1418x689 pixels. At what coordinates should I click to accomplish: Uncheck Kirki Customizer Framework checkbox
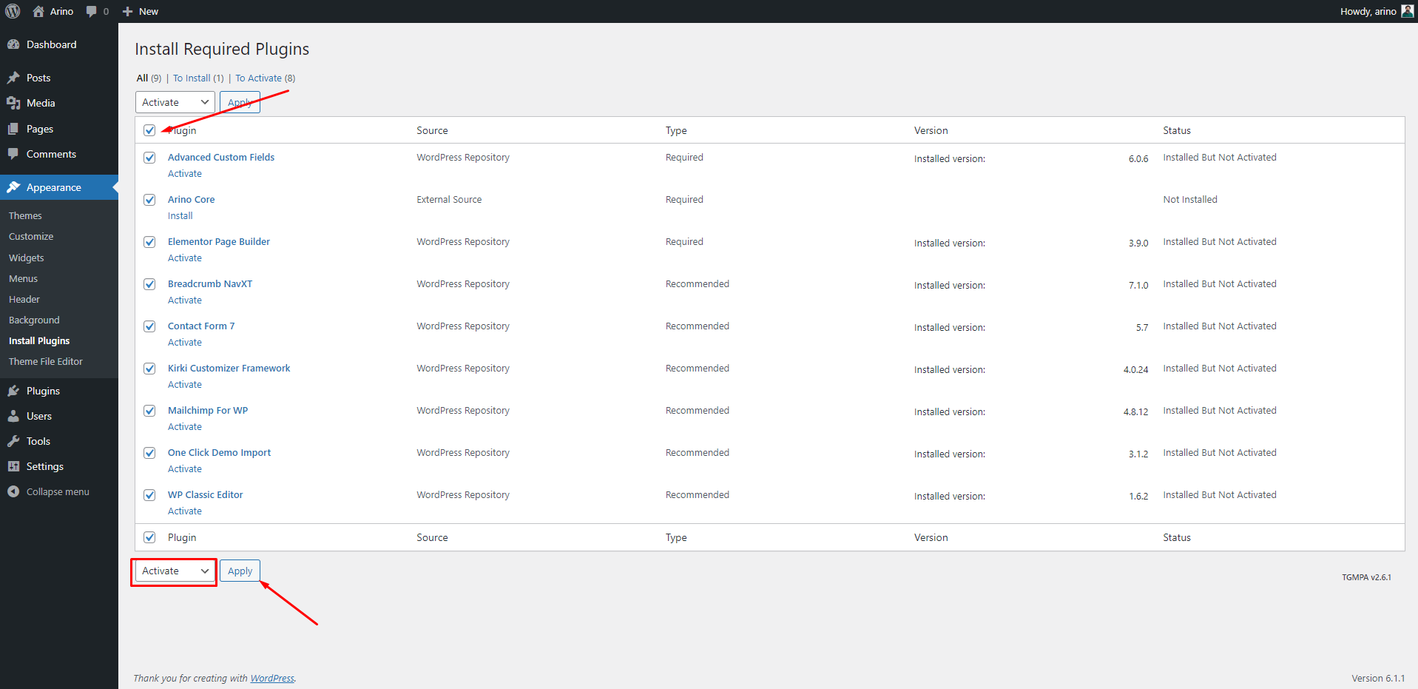(149, 369)
